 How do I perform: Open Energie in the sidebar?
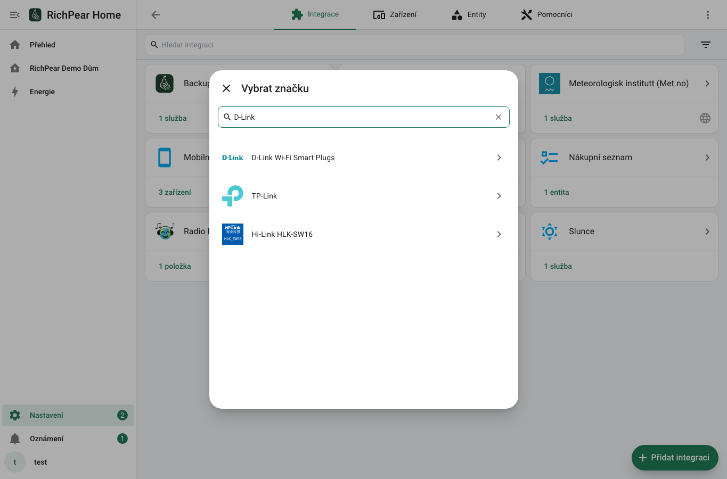(x=68, y=92)
